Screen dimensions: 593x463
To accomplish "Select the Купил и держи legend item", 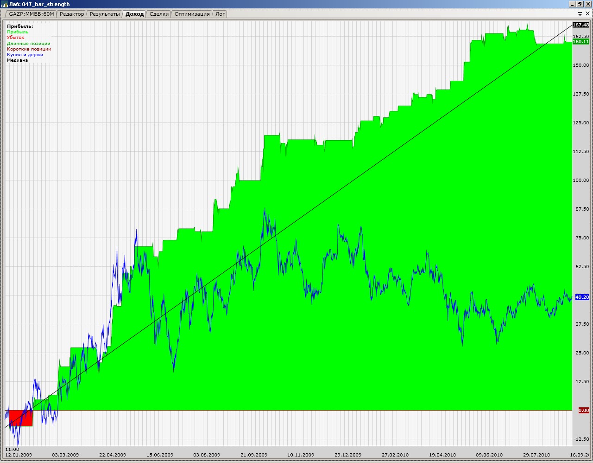I will (25, 55).
